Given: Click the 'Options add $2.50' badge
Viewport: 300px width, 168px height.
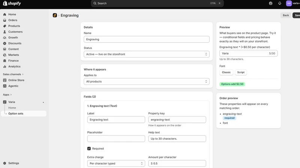Looking at the screenshot, I should pyautogui.click(x=232, y=84).
